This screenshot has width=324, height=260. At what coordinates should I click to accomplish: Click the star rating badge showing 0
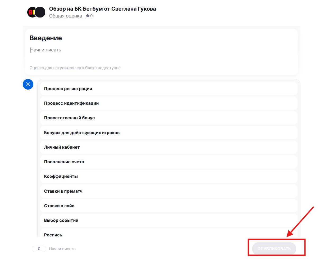[x=89, y=16]
